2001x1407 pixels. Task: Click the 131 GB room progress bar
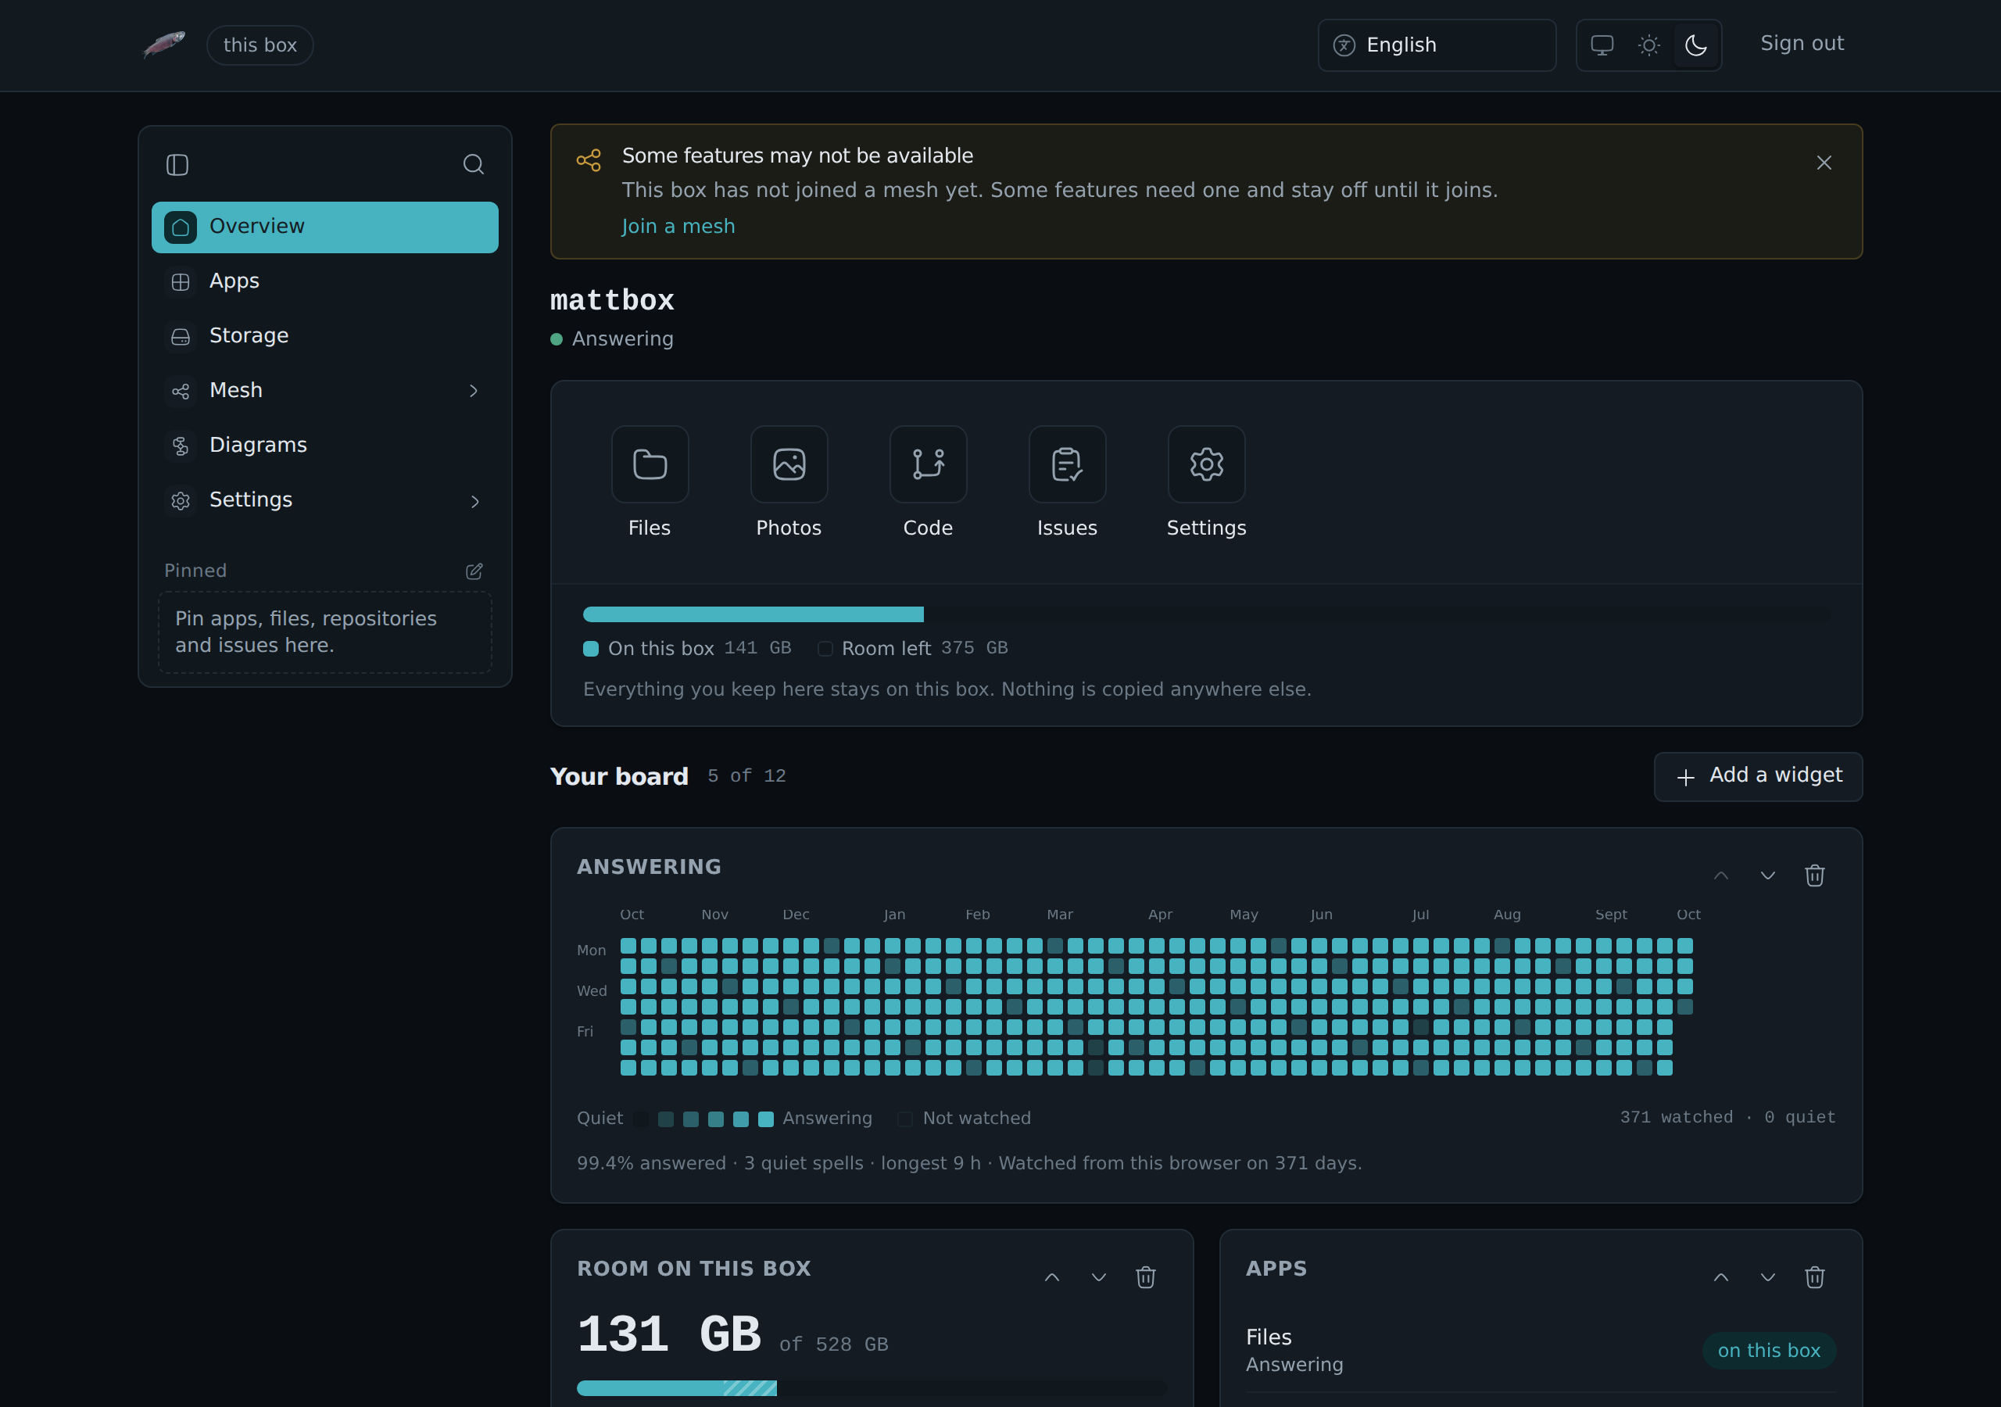(872, 1387)
